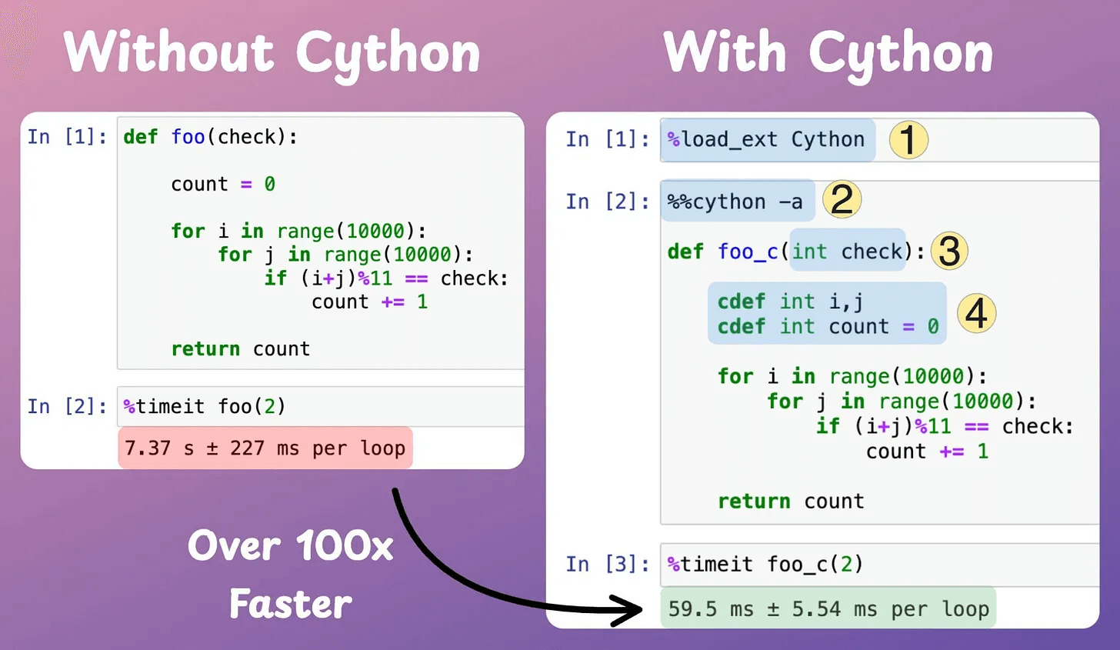
Task: Select the pink 7.37 s timing result swatch
Action: click(x=265, y=448)
